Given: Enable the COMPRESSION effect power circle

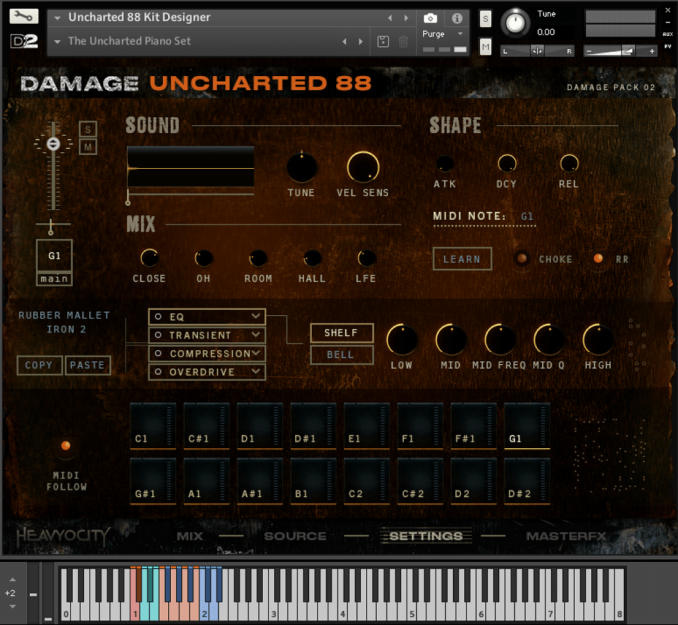Looking at the screenshot, I should [x=158, y=354].
